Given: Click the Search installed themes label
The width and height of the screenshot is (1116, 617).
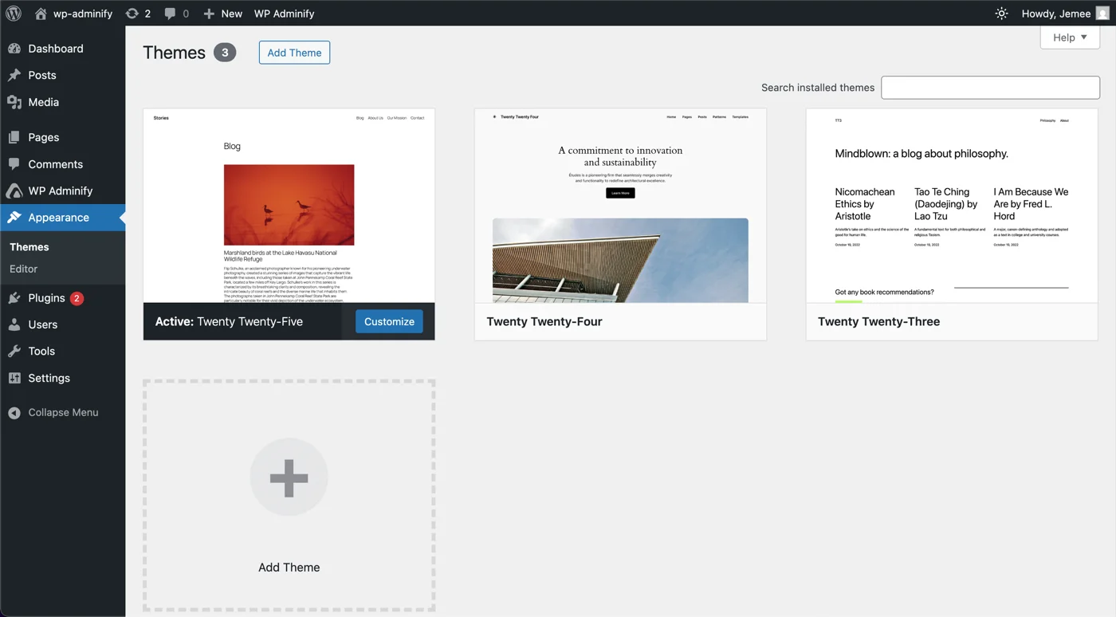Looking at the screenshot, I should [x=818, y=88].
